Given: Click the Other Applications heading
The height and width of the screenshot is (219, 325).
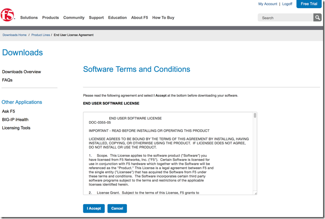Looking at the screenshot, I should 22,102.
